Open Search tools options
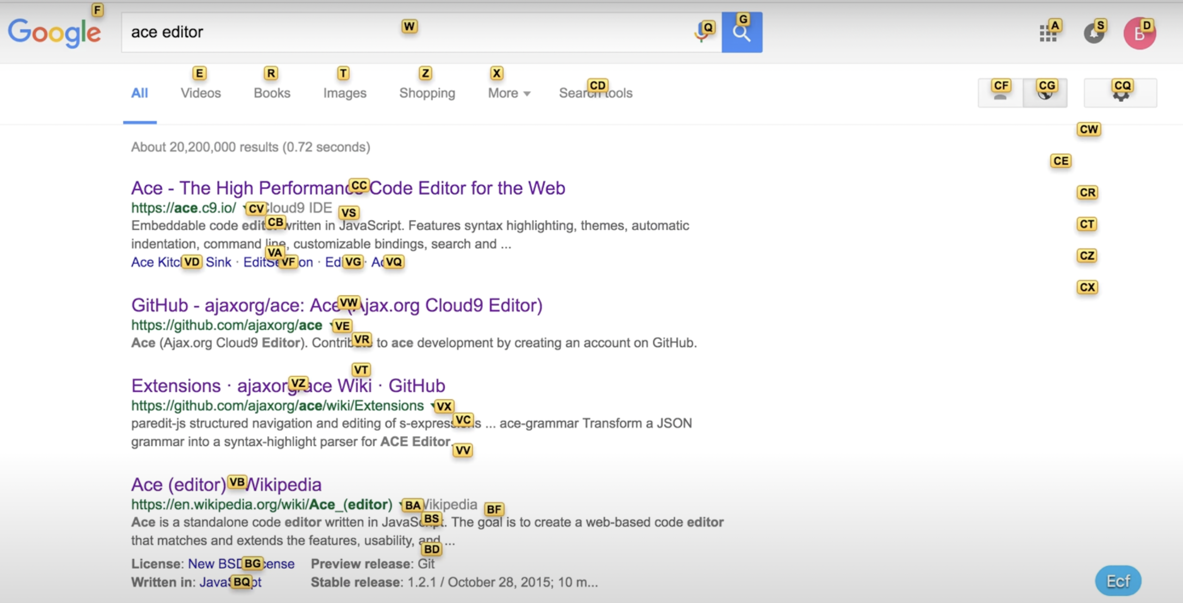Screen dimensions: 1183x603 point(595,93)
